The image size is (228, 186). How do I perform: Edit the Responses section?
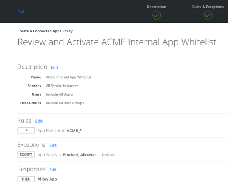coord(53,169)
